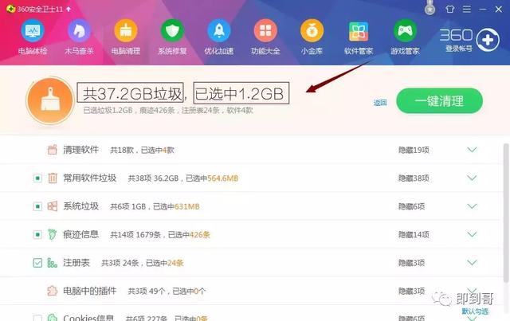Screen dimensions: 510x321
Task: Open 游戏管家 game manager
Action: [x=405, y=37]
